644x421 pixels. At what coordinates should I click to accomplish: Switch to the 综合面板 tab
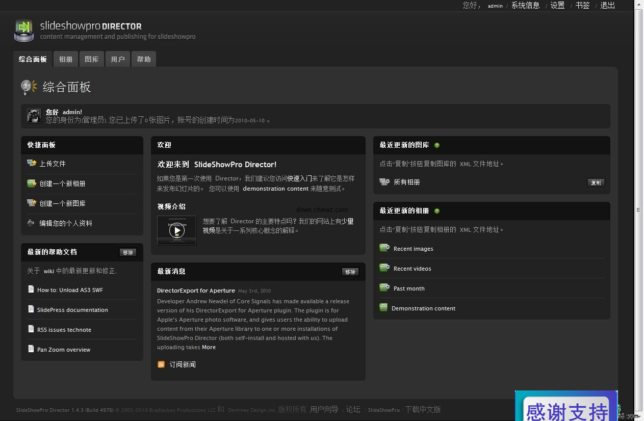[x=33, y=59]
